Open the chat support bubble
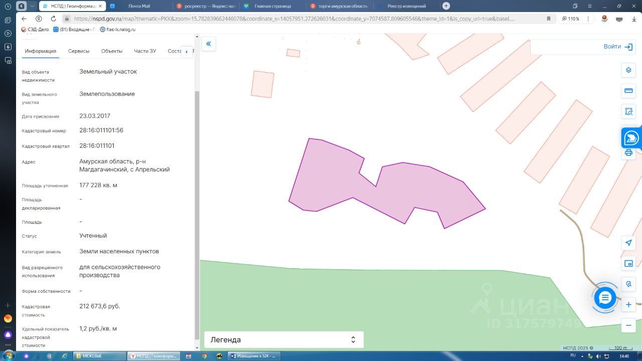Viewport: 642px width, 361px height. click(x=605, y=298)
